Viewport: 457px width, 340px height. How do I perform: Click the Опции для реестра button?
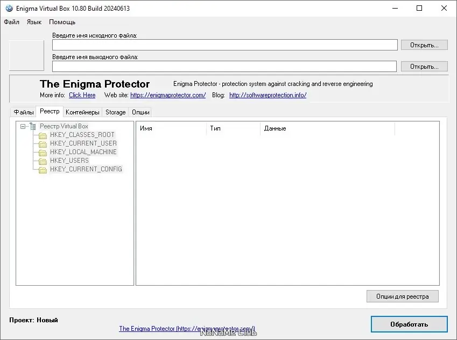402,296
